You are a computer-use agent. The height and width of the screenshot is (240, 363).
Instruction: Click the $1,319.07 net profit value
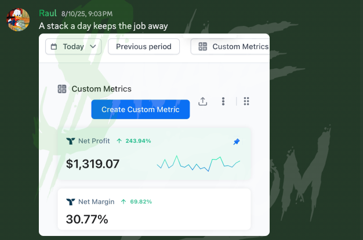coord(93,164)
